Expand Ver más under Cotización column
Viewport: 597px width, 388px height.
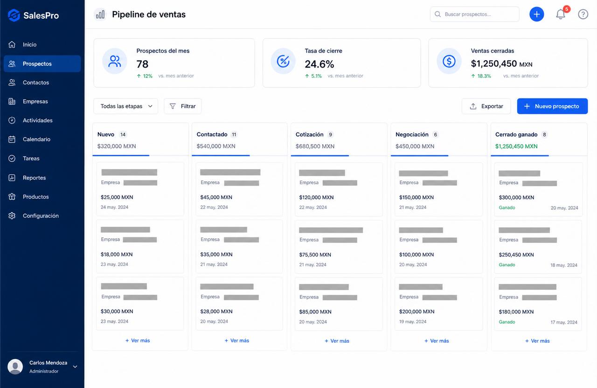coord(337,341)
